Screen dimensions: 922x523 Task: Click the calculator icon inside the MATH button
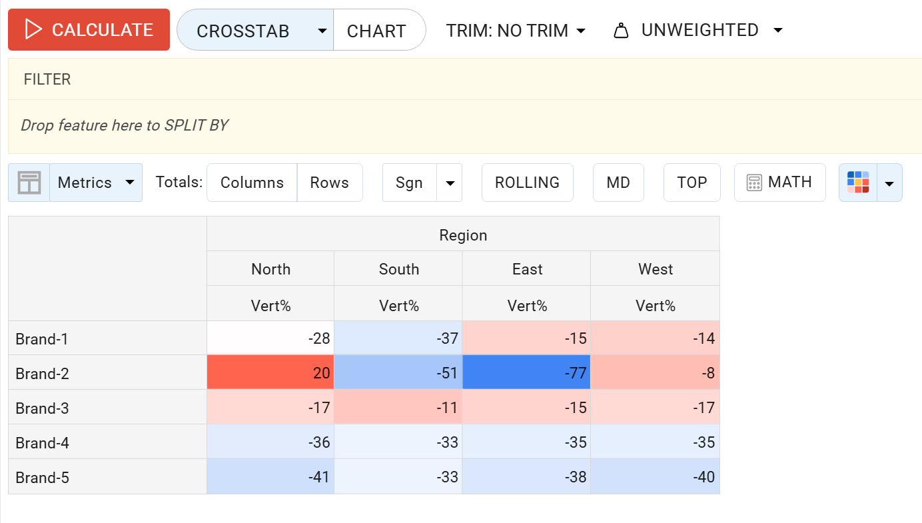[754, 182]
